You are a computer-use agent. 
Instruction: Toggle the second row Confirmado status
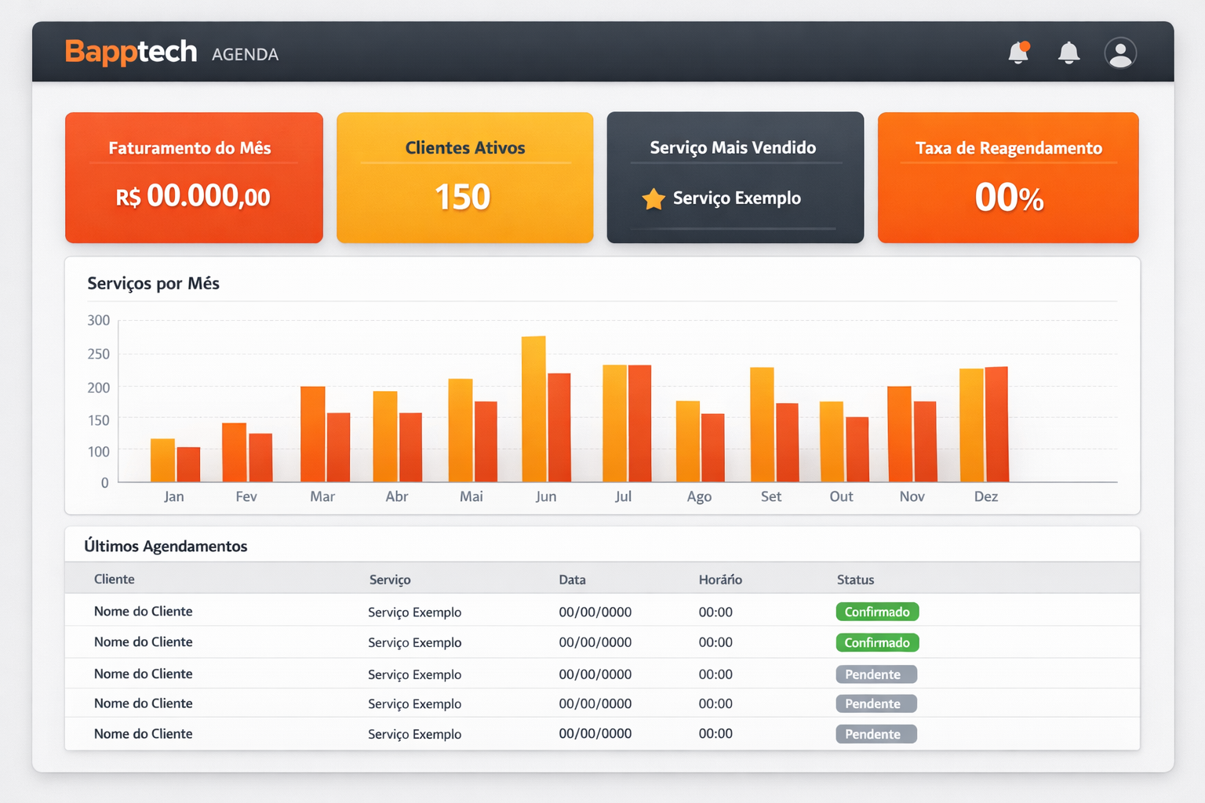coord(877,642)
